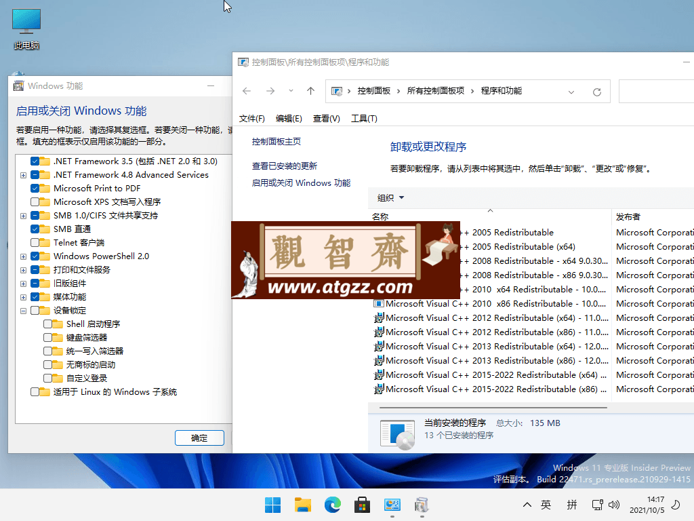
Task: Sort by 发布者 column header
Action: 628,216
